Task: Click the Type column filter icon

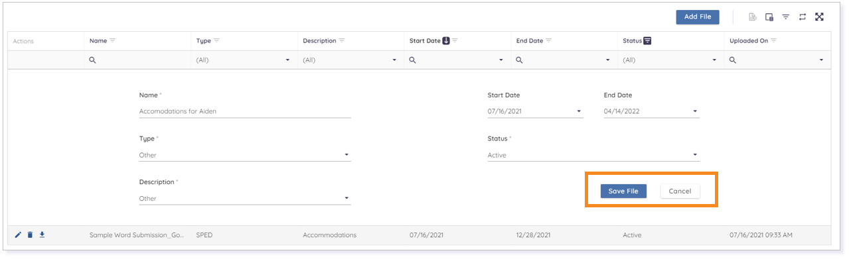Action: (217, 41)
